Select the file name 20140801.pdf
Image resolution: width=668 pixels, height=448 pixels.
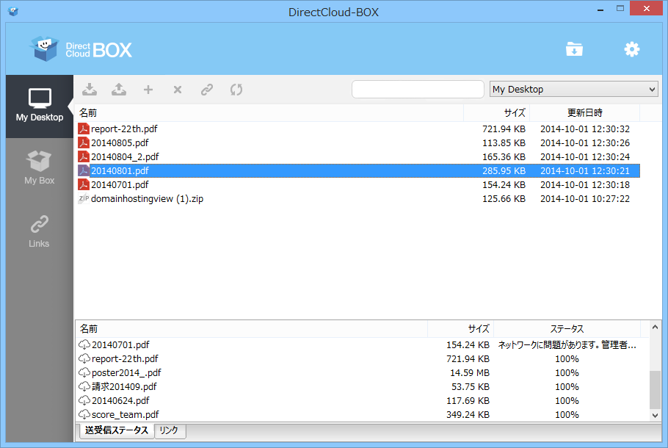pyautogui.click(x=120, y=171)
